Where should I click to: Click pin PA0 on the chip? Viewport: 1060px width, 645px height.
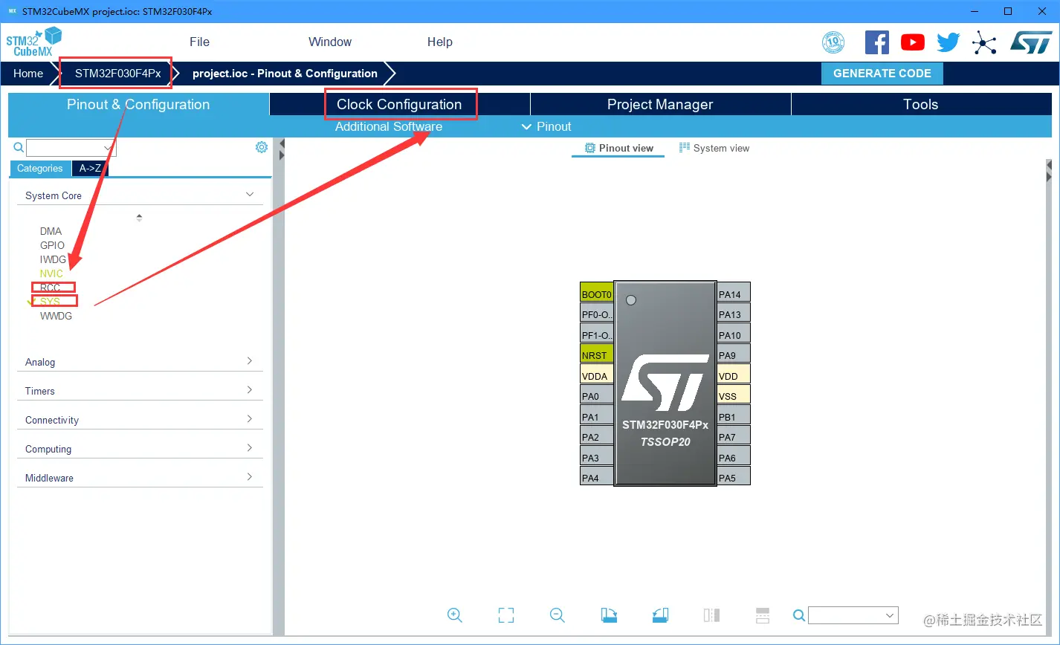[597, 394]
